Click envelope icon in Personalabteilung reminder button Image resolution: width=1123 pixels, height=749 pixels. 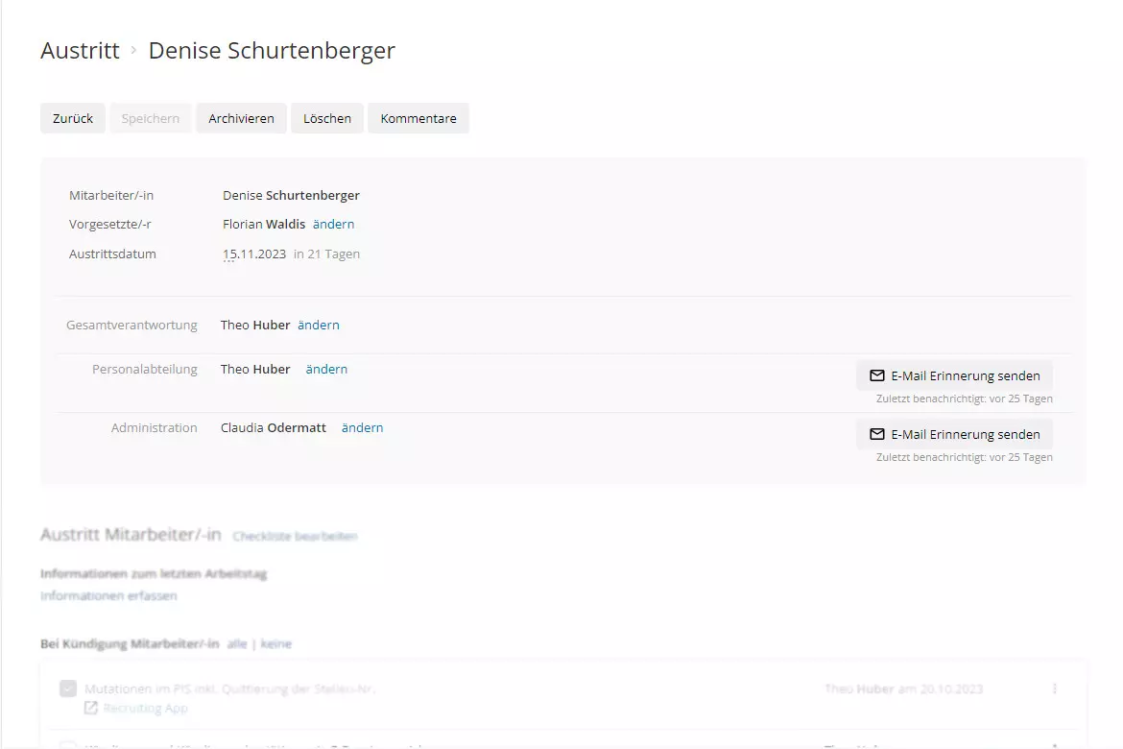(x=876, y=375)
